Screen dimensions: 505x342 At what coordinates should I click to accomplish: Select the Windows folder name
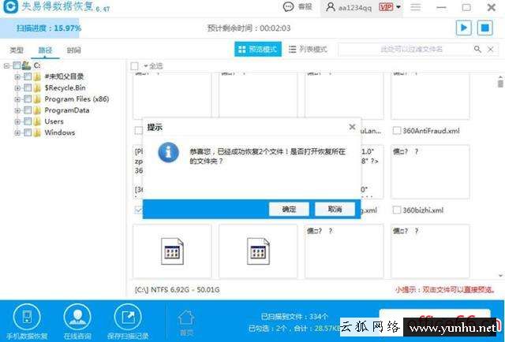60,132
